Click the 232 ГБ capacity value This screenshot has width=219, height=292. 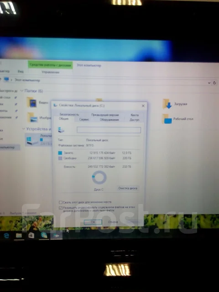tap(127, 167)
